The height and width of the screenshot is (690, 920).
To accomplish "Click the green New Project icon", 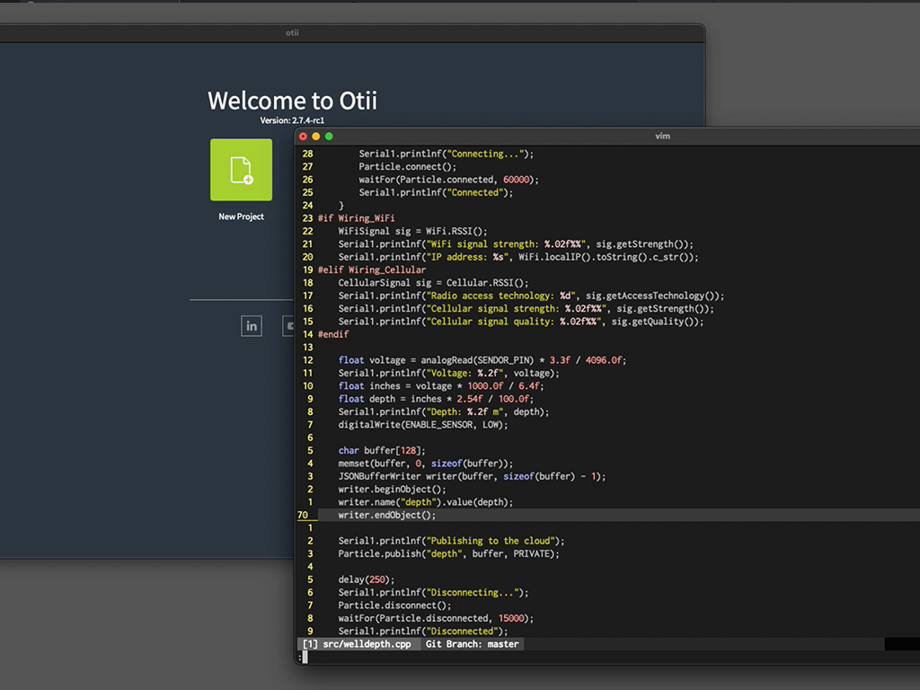I will (x=241, y=170).
